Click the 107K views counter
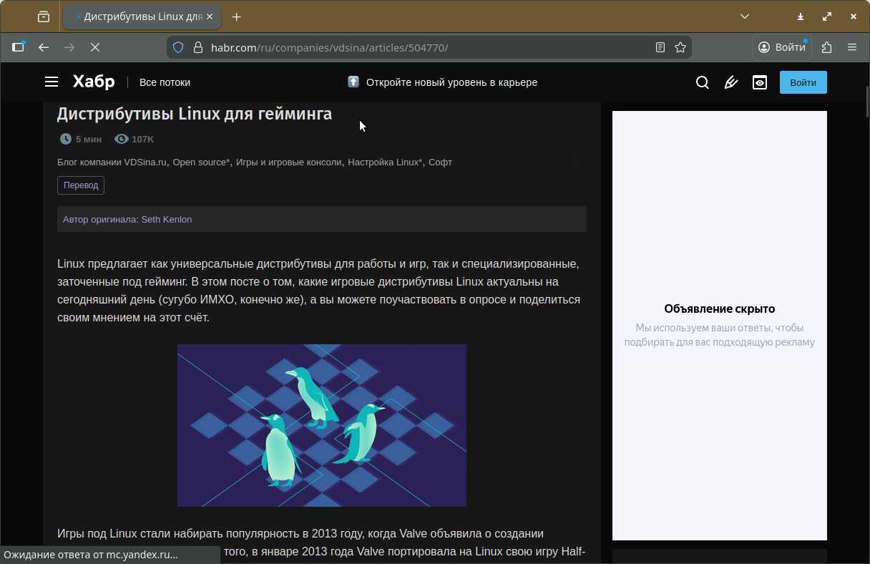Image resolution: width=870 pixels, height=564 pixels. tap(134, 139)
